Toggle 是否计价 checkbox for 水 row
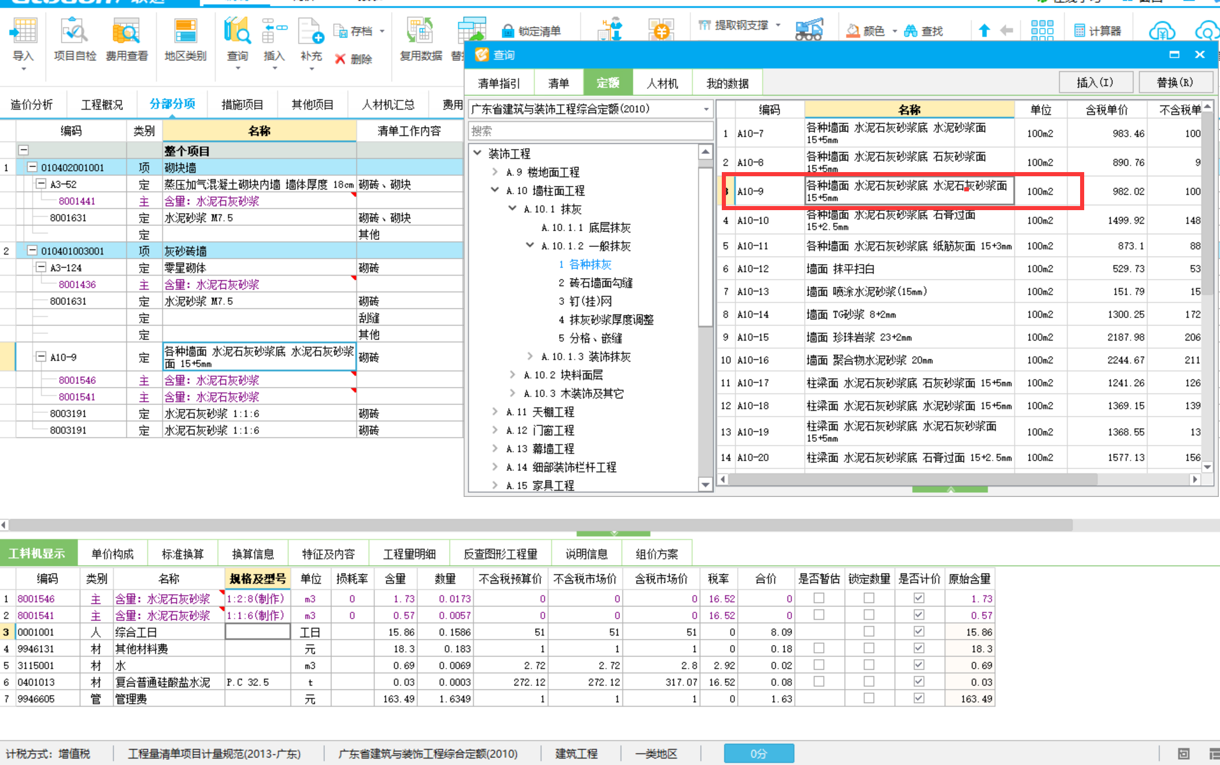This screenshot has height=765, width=1220. point(919,665)
